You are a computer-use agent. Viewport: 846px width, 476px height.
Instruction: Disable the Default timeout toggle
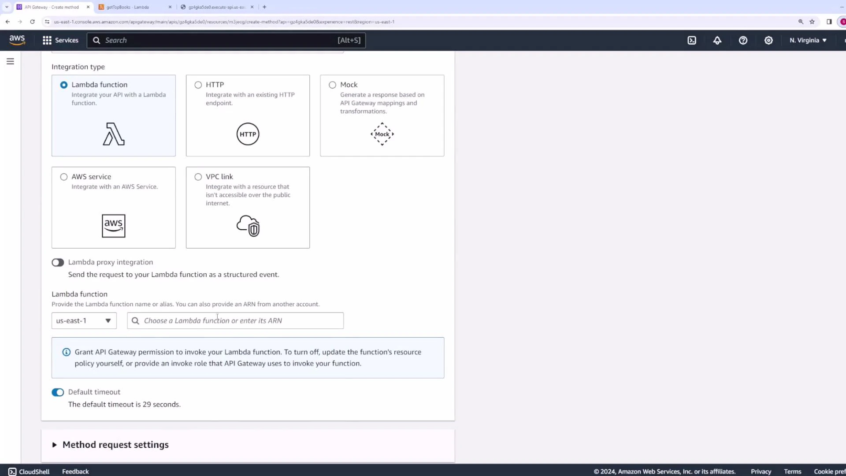58,392
